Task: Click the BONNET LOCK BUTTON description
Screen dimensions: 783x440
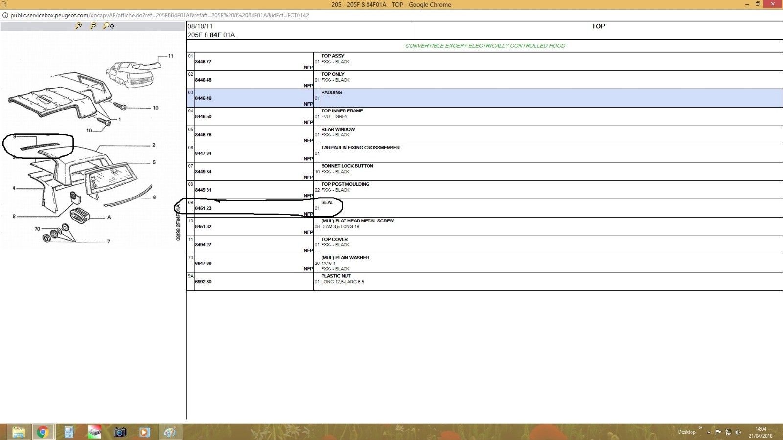Action: 347,166
